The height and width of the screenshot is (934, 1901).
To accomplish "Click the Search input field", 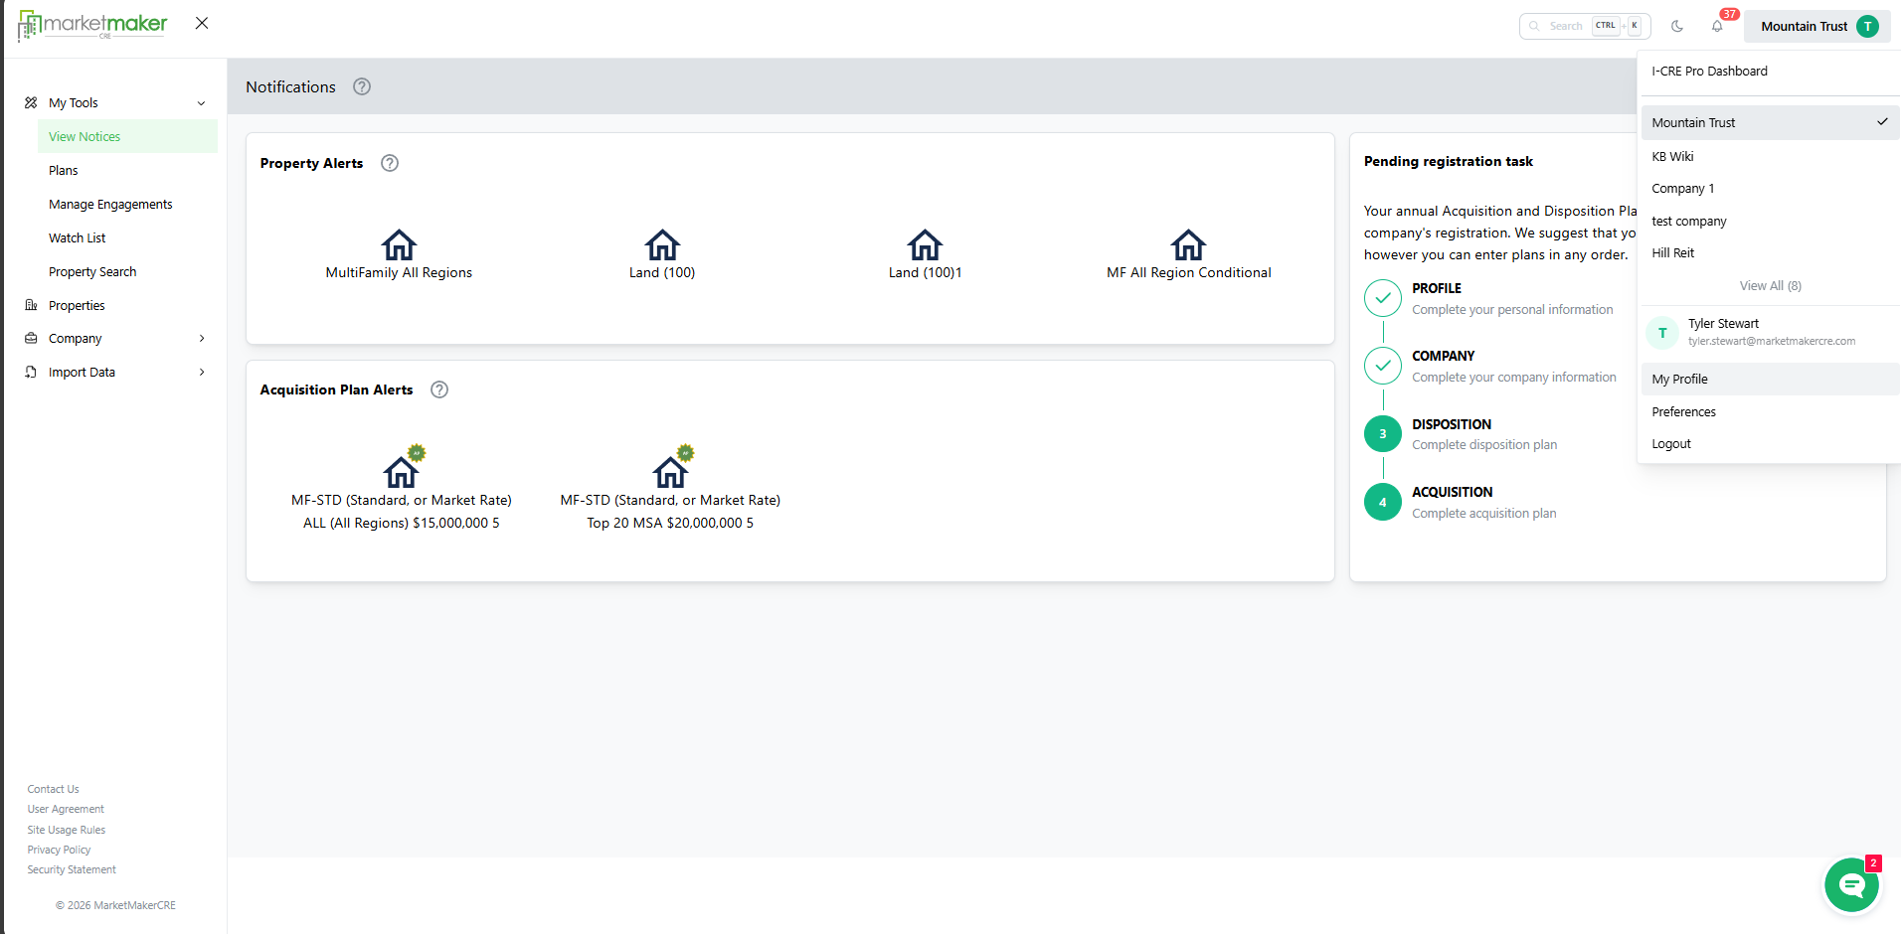I will [1567, 27].
